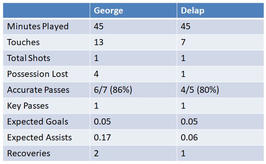This screenshot has height=164, width=266.
Task: Click Delap's 4/5 (80%) passes cell
Action: pyautogui.click(x=200, y=90)
